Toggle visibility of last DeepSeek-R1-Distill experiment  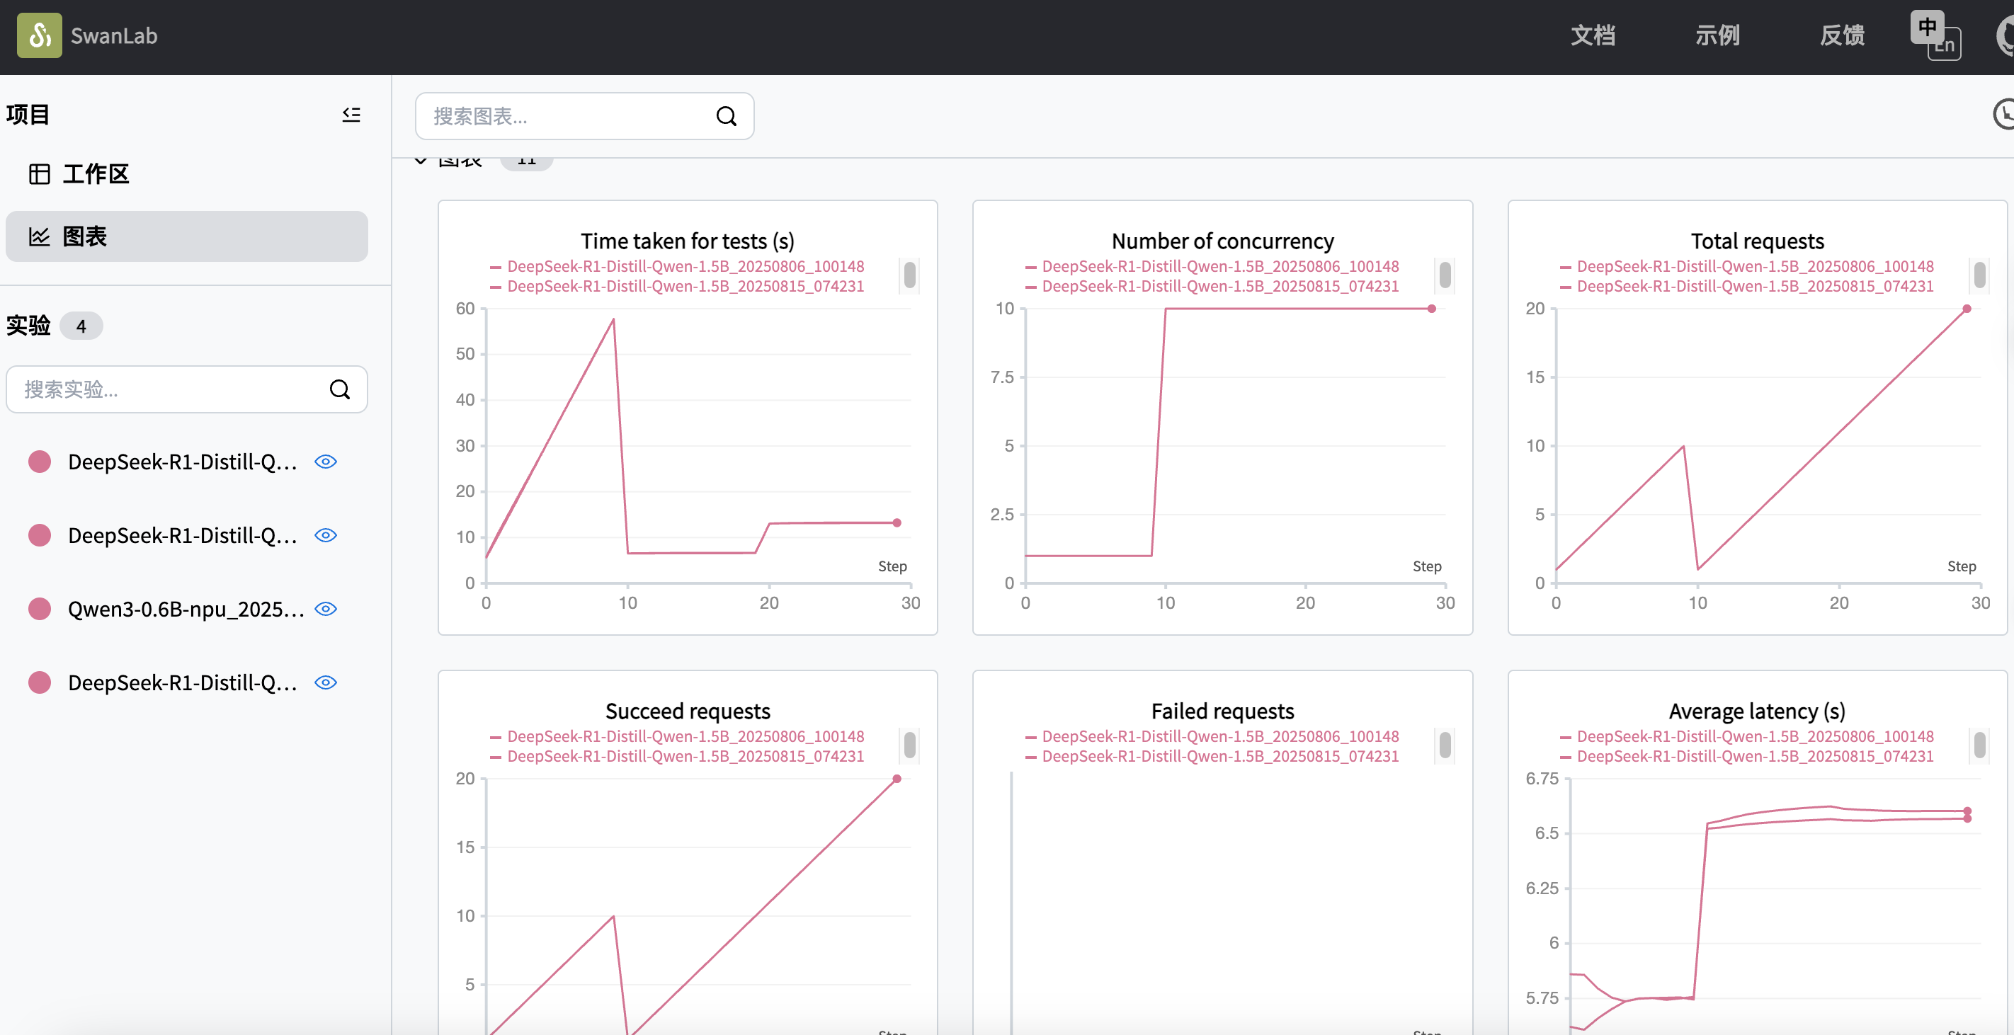point(325,682)
